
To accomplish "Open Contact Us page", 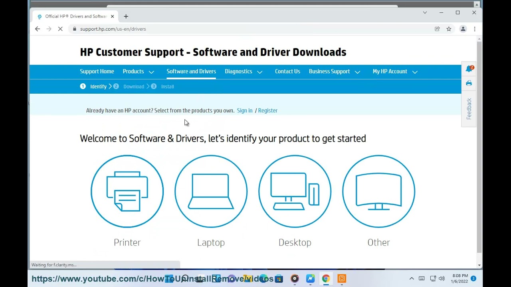I will point(287,71).
